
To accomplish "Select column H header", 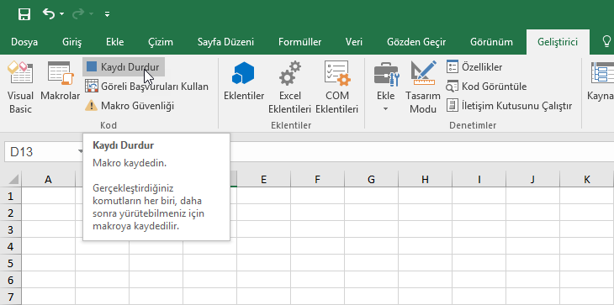I will (426, 180).
